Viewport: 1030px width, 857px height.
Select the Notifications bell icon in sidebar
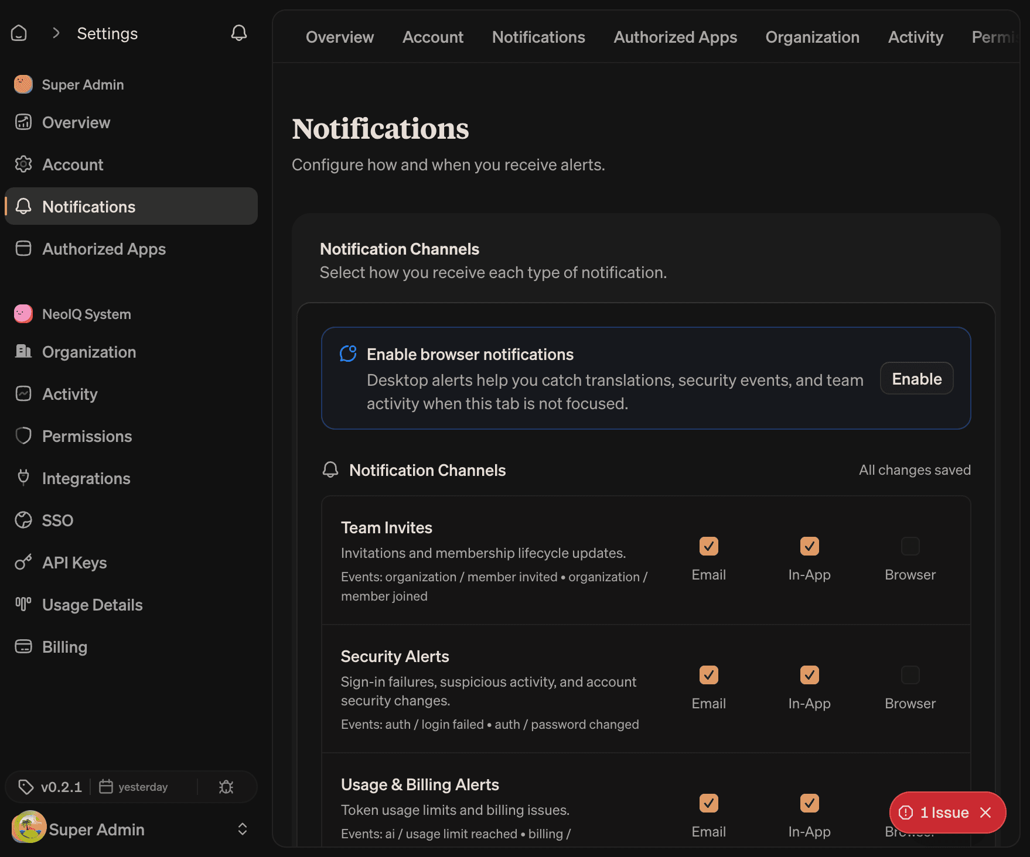coord(23,206)
